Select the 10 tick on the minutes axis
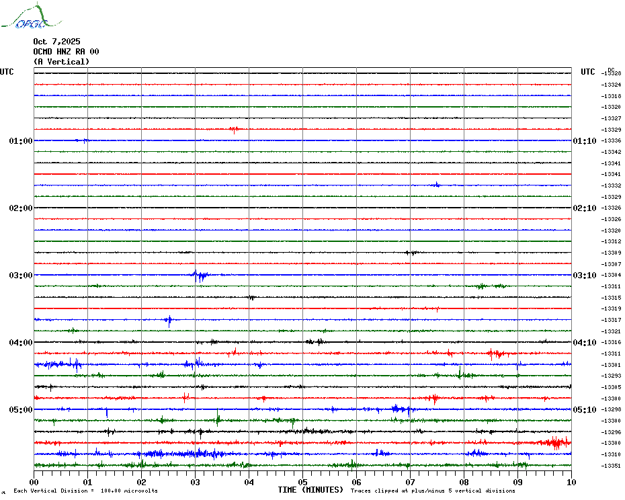Image resolution: width=625 pixels, height=500 pixels. tap(571, 482)
